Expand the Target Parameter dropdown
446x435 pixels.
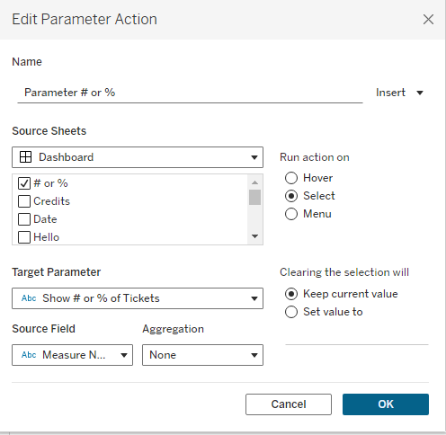[138, 298]
